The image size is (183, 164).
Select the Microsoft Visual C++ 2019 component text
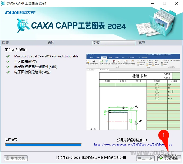pos(46,56)
